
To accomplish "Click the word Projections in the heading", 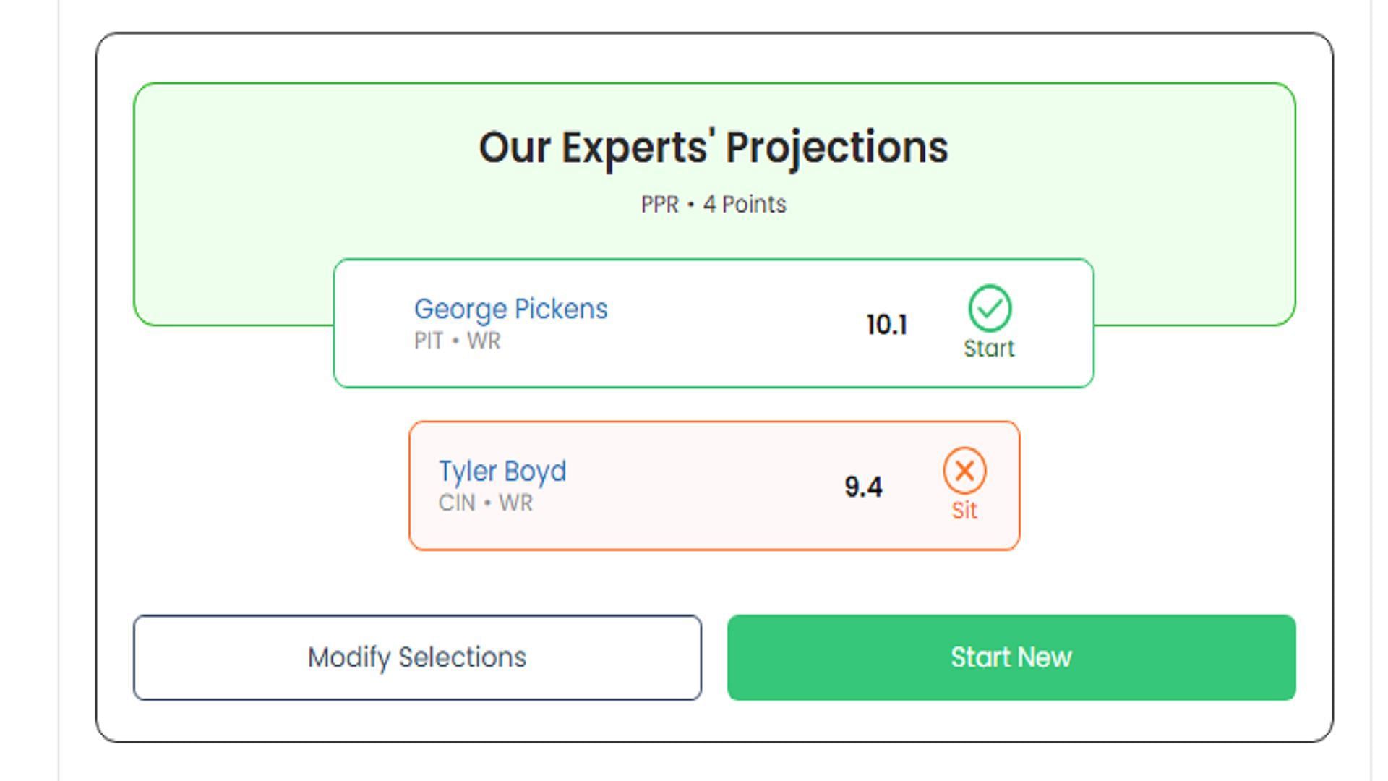I will click(836, 148).
